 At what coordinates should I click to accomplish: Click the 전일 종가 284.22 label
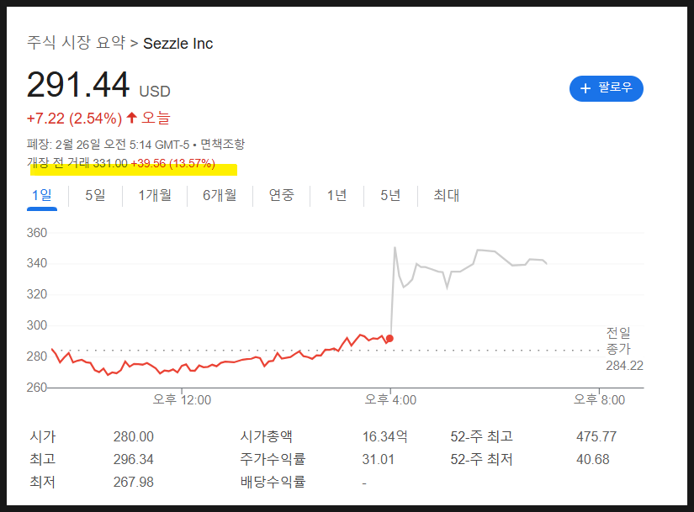point(623,349)
